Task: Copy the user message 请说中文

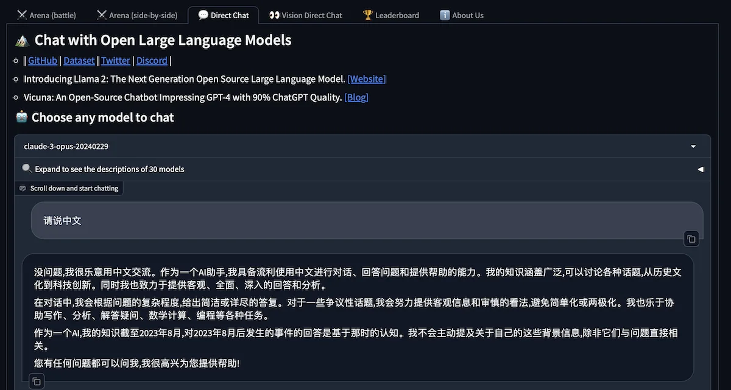Action: pos(691,239)
